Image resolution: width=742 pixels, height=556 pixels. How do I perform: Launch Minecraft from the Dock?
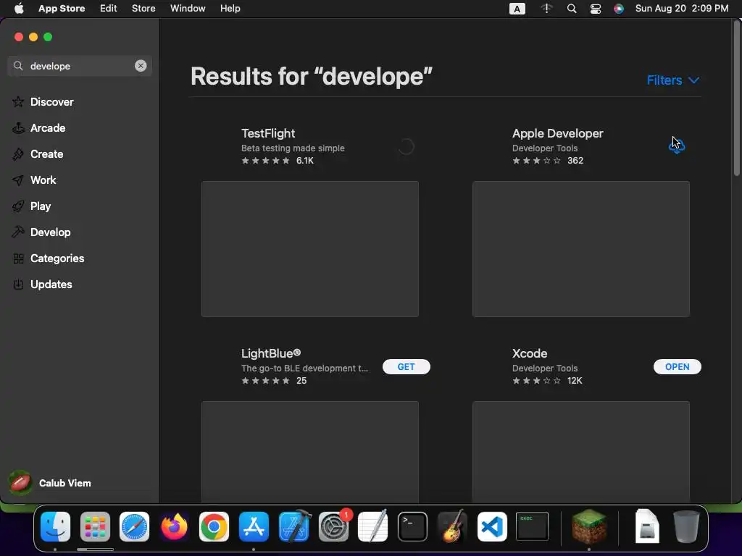pyautogui.click(x=588, y=526)
